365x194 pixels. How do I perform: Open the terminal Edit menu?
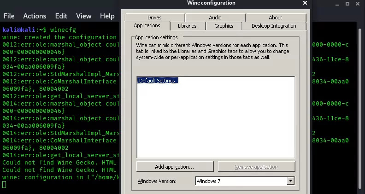61,16
